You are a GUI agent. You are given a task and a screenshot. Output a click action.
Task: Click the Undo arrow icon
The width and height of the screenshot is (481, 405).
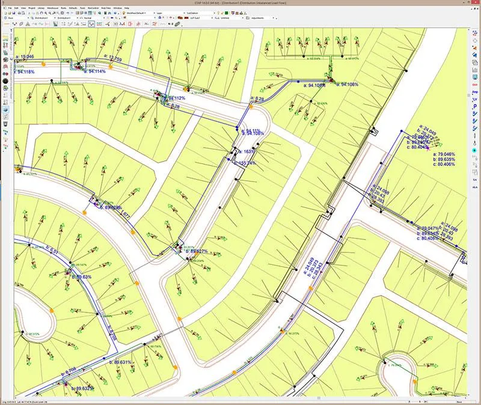tap(67, 13)
